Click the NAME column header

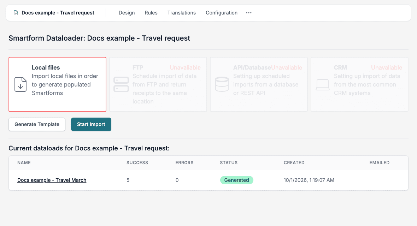click(24, 163)
